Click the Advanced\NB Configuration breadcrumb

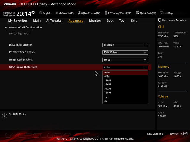coord(26,28)
